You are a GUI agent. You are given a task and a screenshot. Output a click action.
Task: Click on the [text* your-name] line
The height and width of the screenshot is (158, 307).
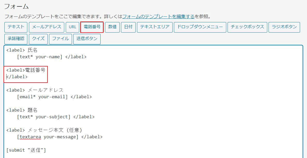pos(40,57)
